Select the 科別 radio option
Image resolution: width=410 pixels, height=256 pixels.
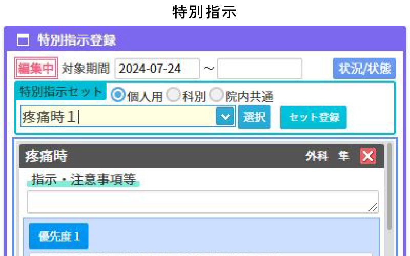click(x=173, y=95)
